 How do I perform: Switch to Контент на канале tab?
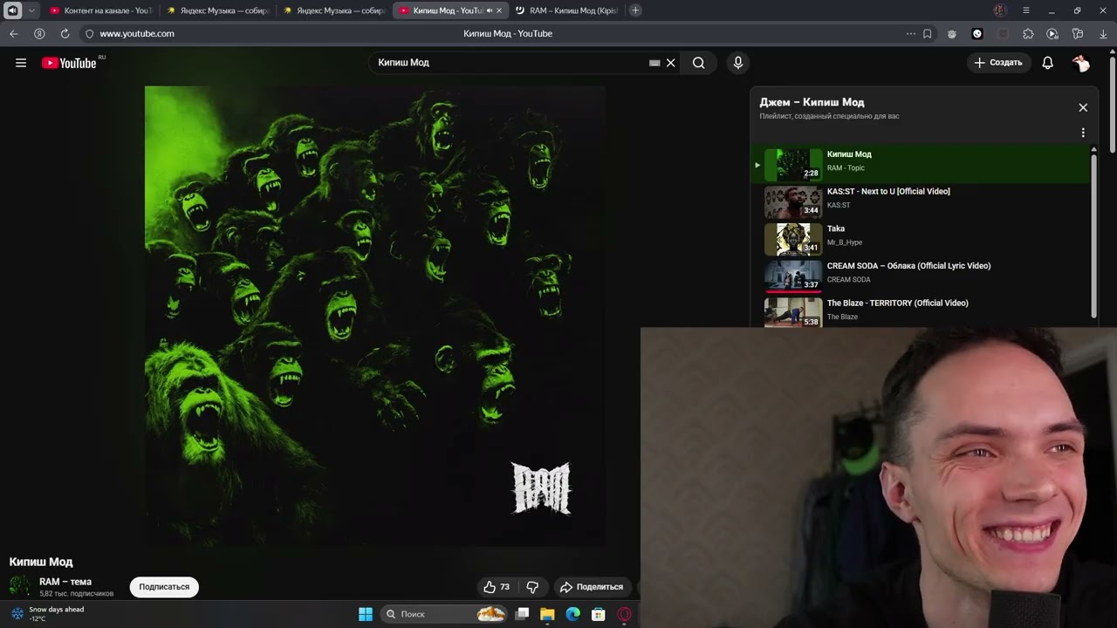[101, 10]
